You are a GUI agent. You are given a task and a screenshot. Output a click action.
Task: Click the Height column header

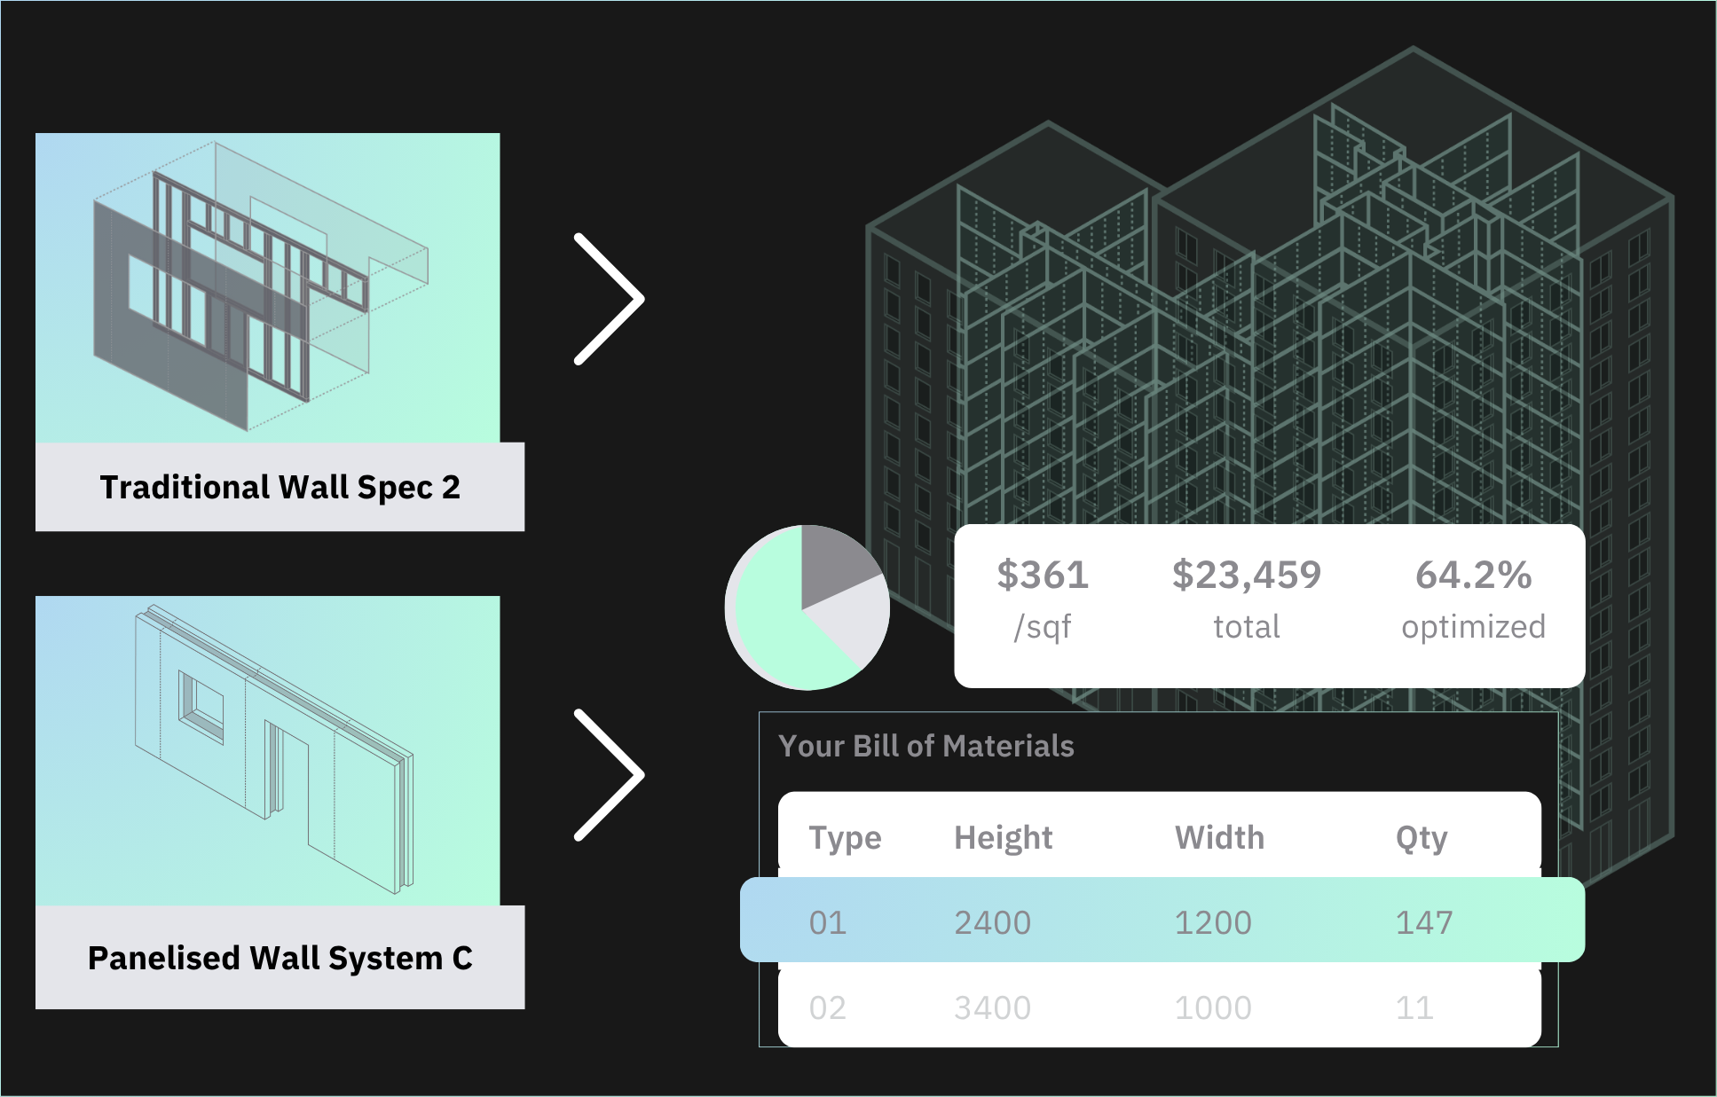(x=1003, y=837)
